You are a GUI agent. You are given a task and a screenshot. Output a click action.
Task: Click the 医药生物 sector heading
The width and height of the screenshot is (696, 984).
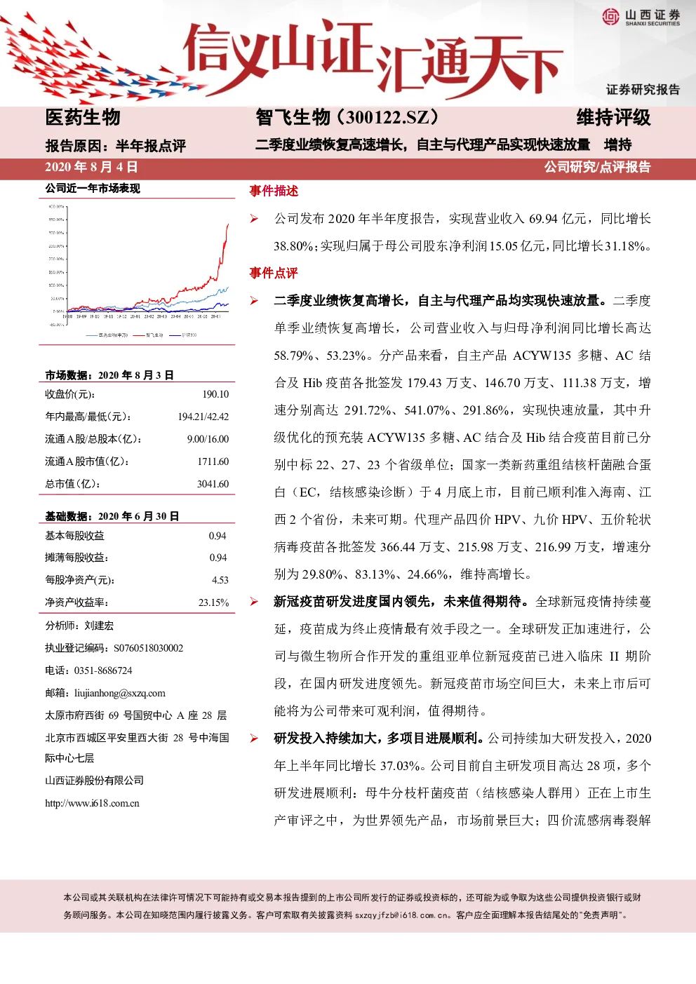click(83, 117)
